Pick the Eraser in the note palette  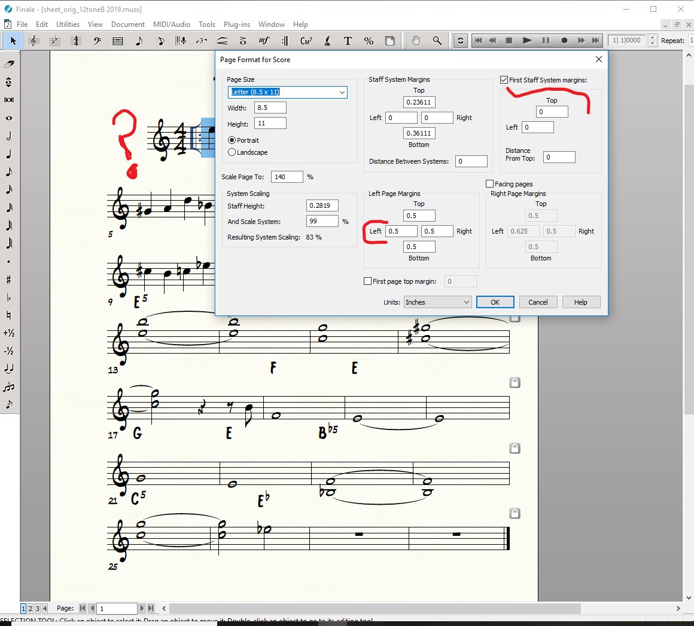9,64
